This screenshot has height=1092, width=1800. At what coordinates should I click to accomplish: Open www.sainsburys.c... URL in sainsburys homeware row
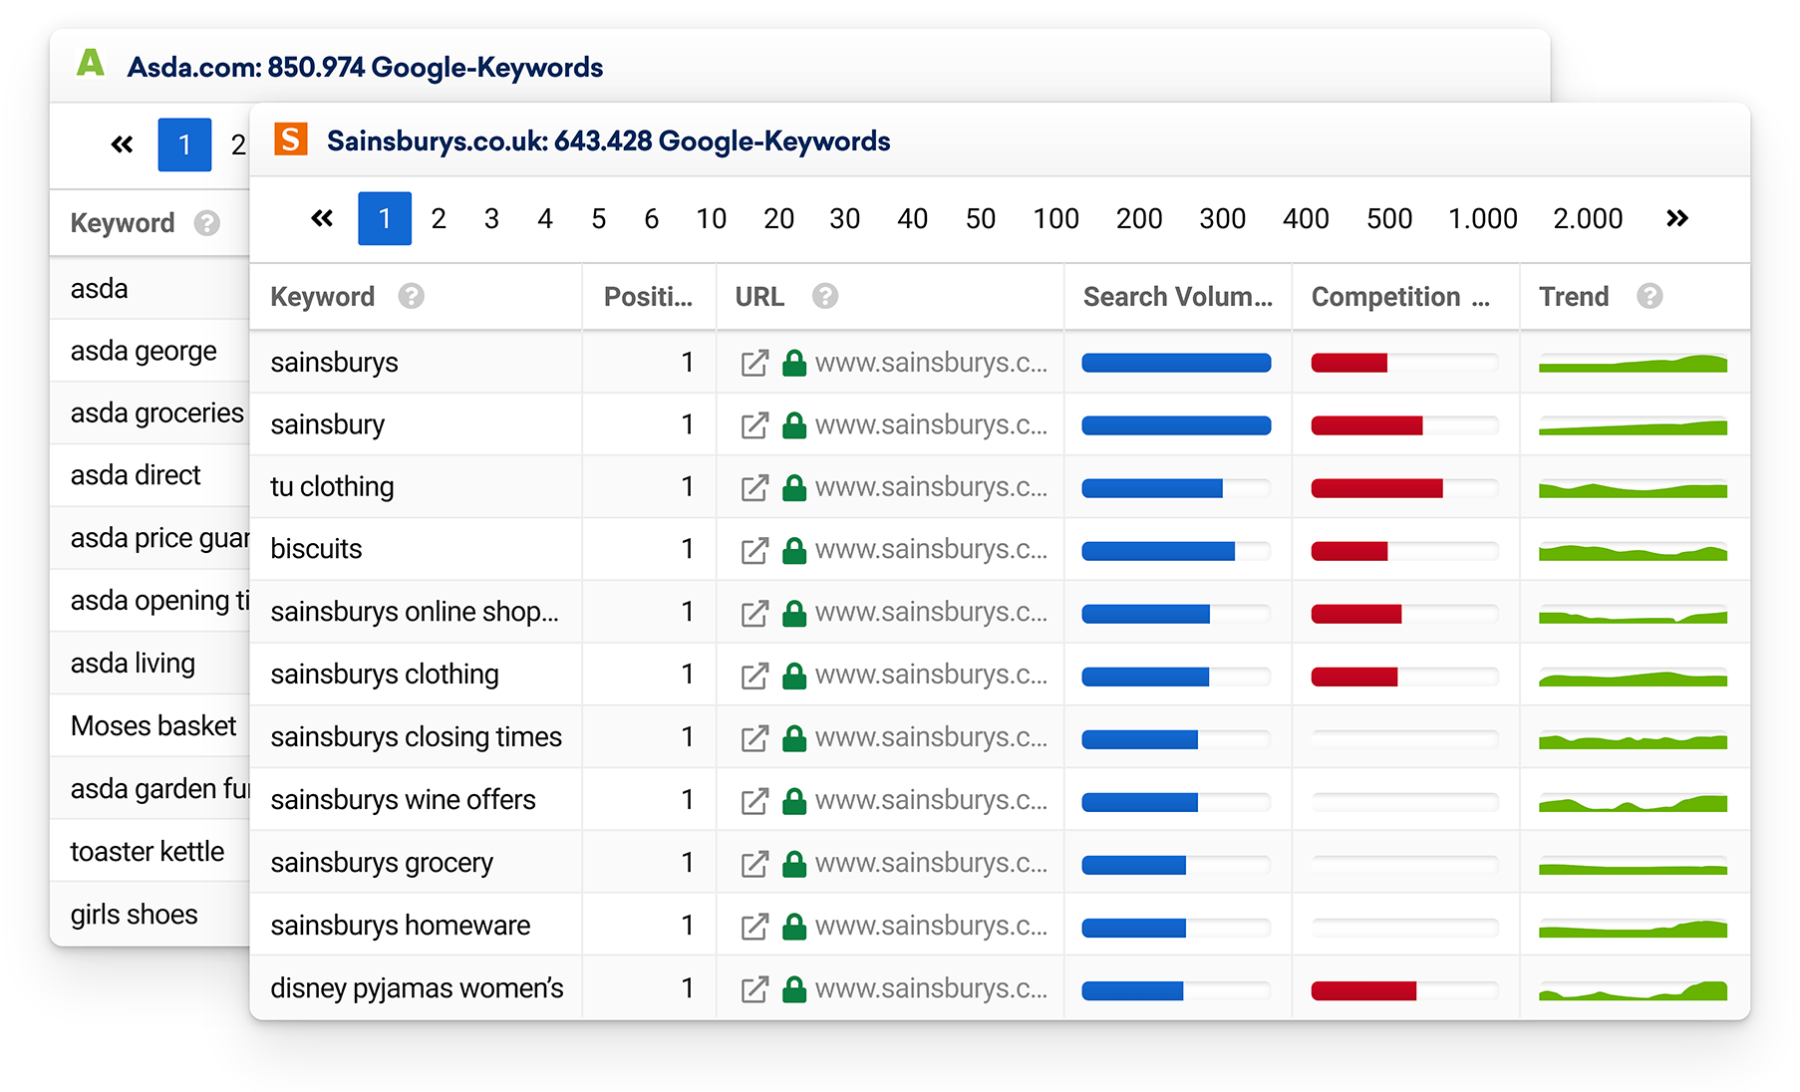(931, 926)
